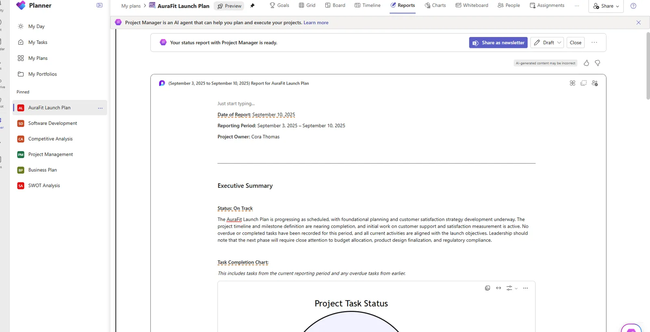Open the chart settings sliders dropdown
The height and width of the screenshot is (332, 650).
pyautogui.click(x=511, y=288)
